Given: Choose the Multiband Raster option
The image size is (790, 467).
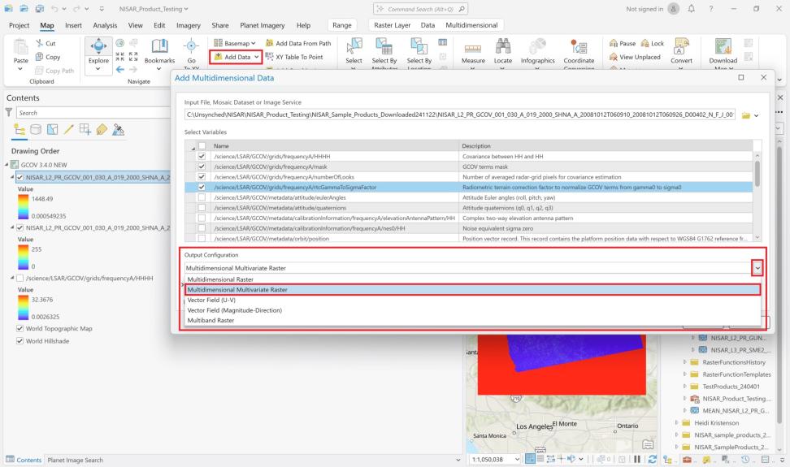Looking at the screenshot, I should coord(472,321).
